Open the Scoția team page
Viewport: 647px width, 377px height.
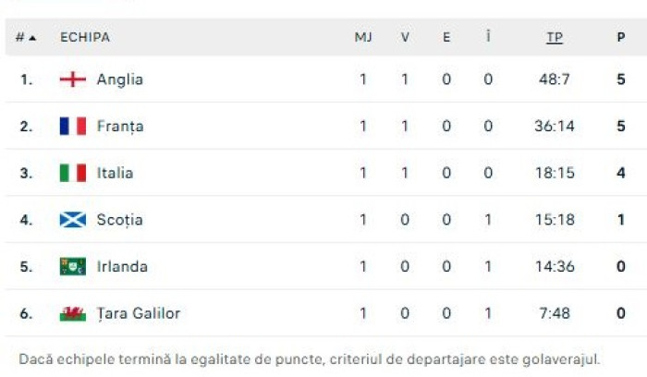point(120,220)
